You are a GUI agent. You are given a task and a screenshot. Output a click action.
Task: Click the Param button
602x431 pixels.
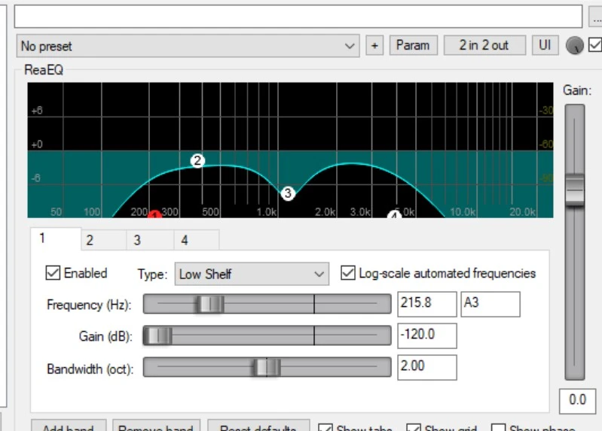click(x=413, y=46)
